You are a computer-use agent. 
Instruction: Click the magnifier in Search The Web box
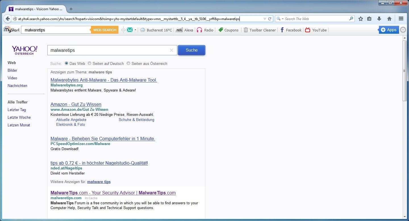coord(351,19)
